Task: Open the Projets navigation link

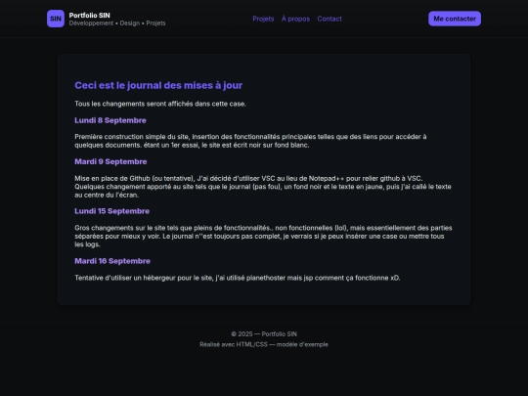Action: tap(263, 19)
